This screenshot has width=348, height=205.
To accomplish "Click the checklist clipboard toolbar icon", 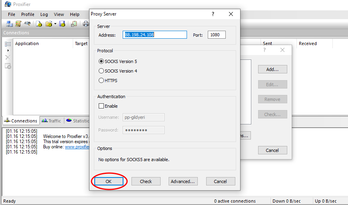I will (74, 24).
